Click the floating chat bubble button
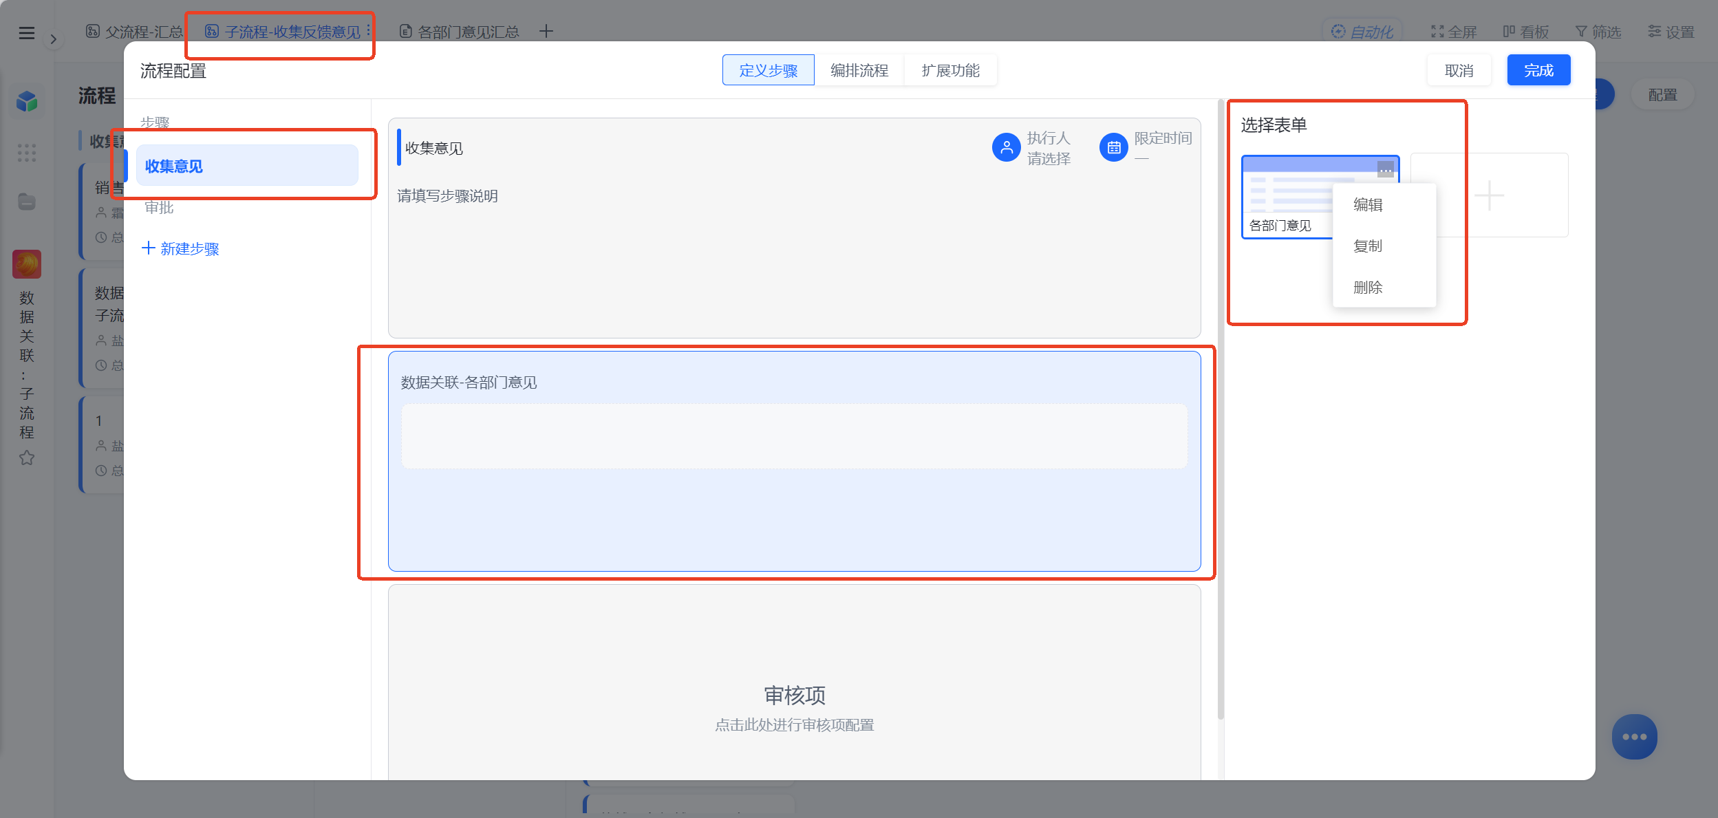 [1634, 736]
